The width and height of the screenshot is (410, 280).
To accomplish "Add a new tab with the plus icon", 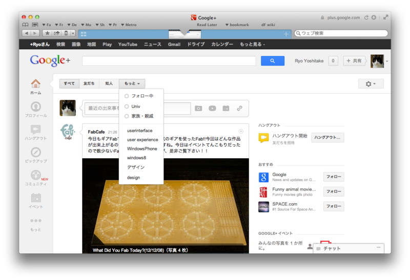I will pyautogui.click(x=286, y=34).
